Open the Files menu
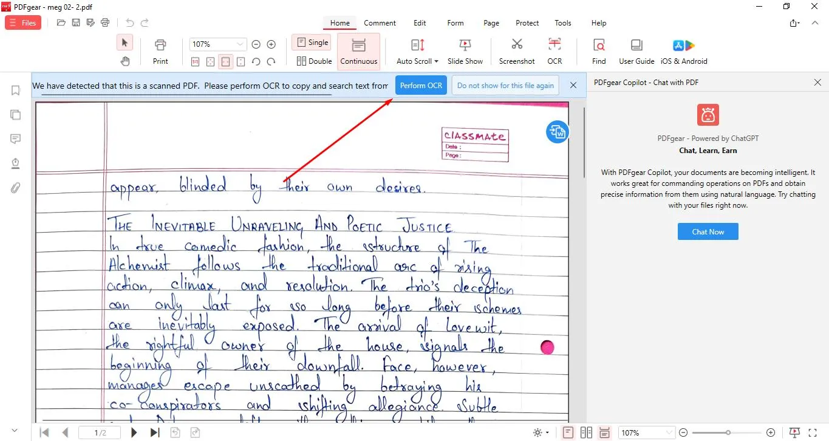 [x=23, y=23]
